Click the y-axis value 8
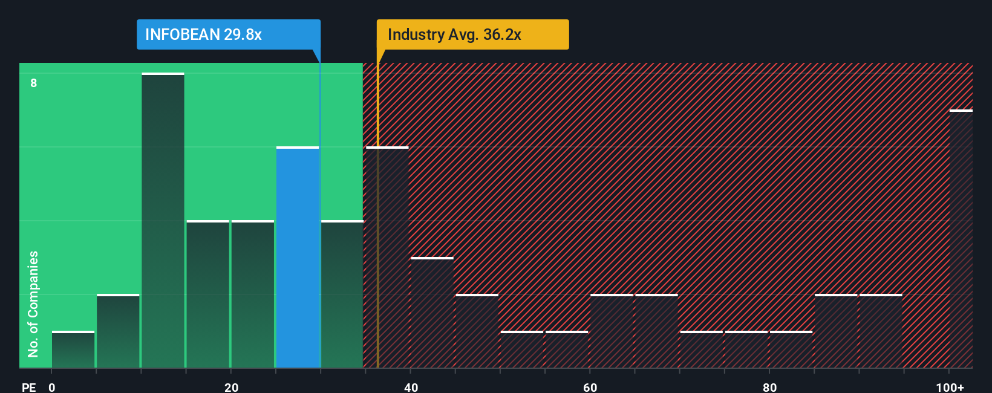Viewport: 992px width, 393px height. click(34, 83)
